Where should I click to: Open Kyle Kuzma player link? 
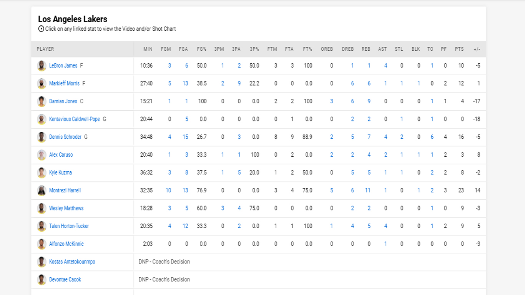pos(60,172)
